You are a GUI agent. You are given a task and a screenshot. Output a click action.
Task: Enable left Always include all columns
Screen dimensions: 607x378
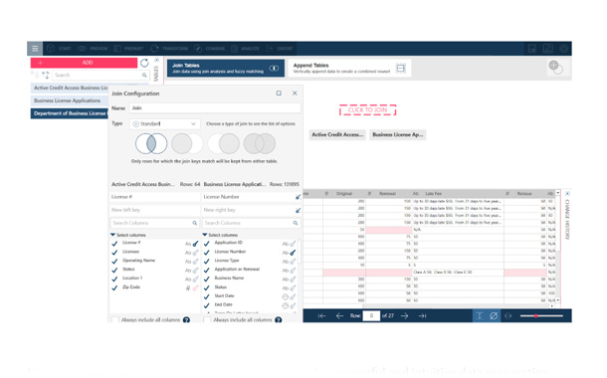(x=115, y=320)
